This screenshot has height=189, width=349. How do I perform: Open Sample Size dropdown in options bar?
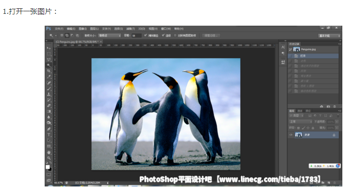coord(110,35)
